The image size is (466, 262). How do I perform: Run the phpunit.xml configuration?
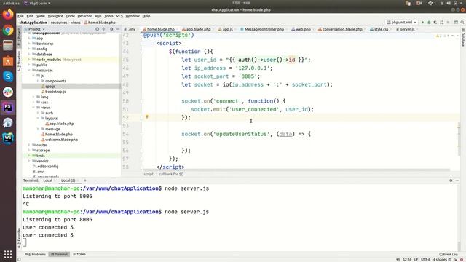(x=422, y=23)
